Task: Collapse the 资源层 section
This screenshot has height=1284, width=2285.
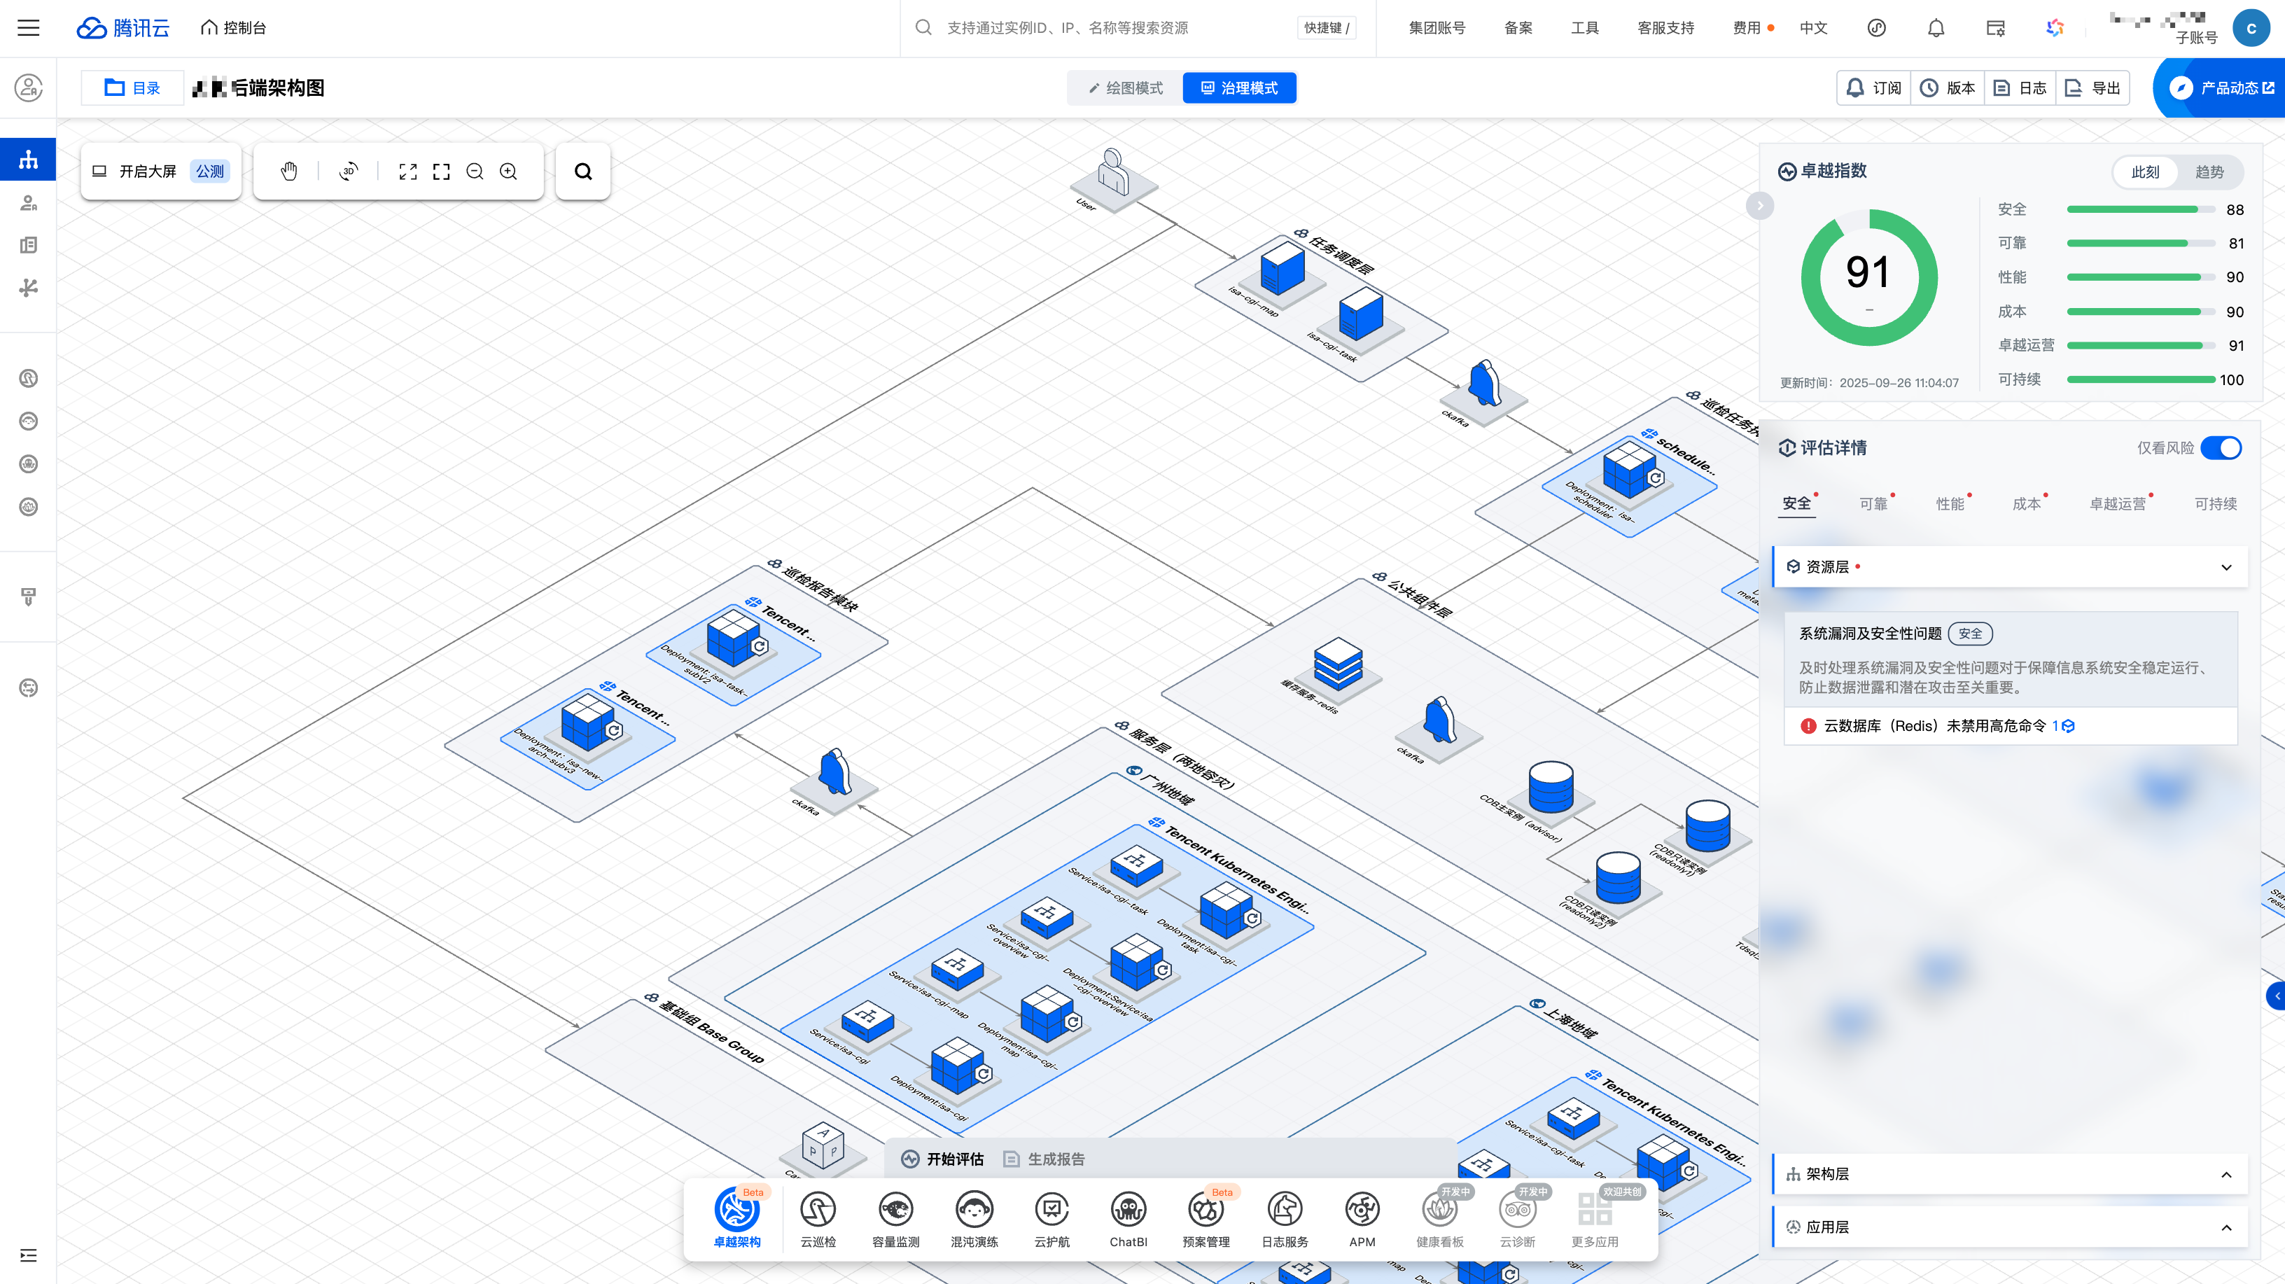Action: tap(2225, 567)
